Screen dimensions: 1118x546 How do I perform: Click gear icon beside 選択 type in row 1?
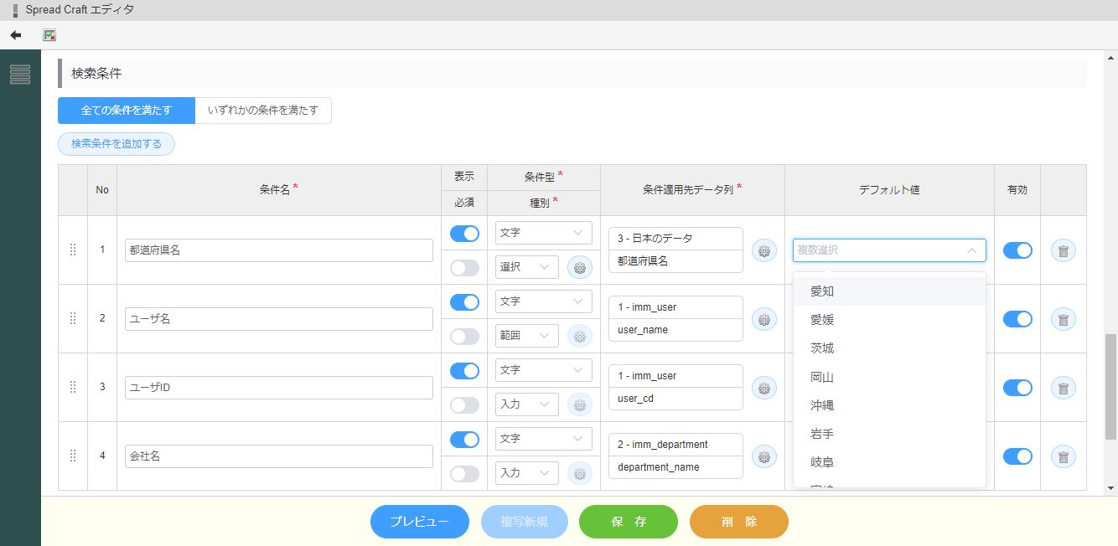point(579,267)
